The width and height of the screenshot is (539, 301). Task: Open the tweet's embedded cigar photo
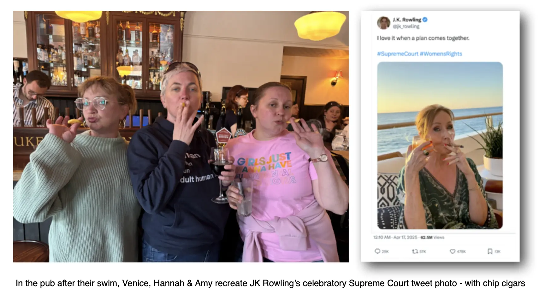click(x=440, y=145)
